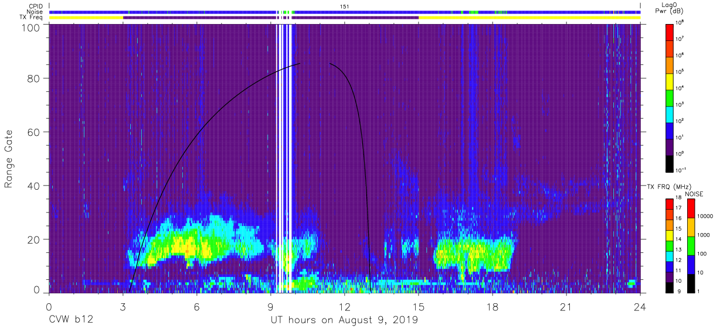Click the '24' tick on the UT hours axis
Image resolution: width=720 pixels, height=332 pixels.
640,307
